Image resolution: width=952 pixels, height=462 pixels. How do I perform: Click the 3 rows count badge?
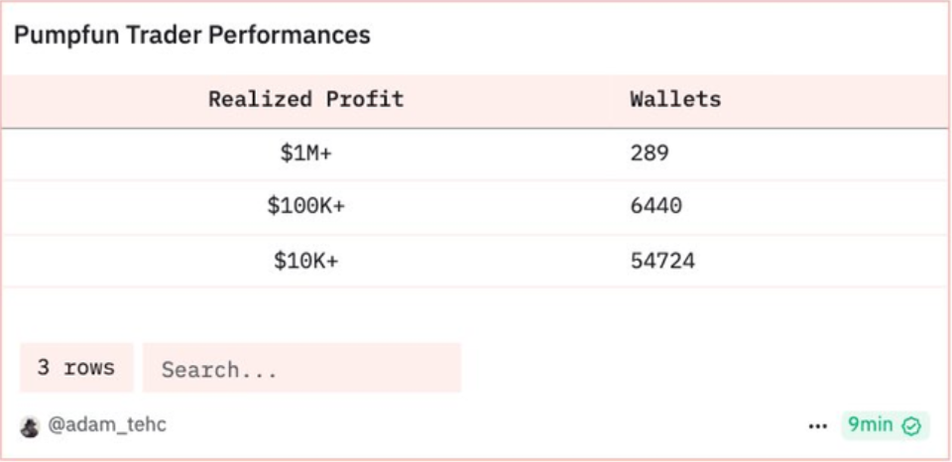click(76, 368)
